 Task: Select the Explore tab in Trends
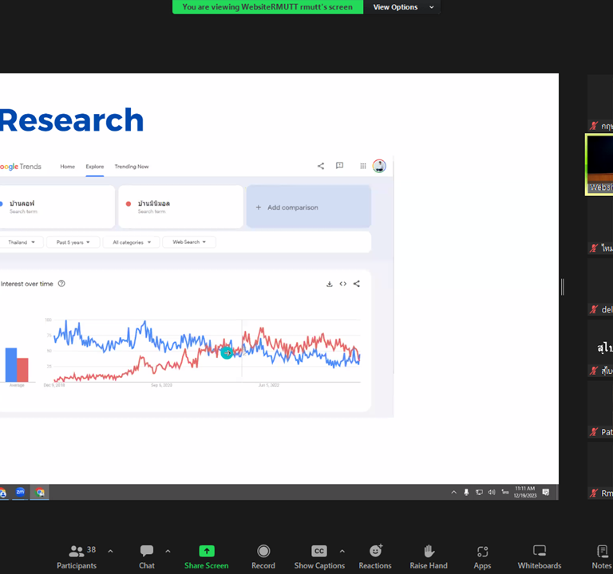pyautogui.click(x=95, y=167)
